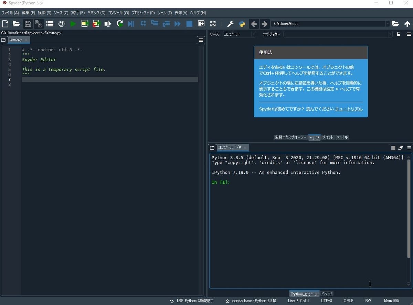The width and height of the screenshot is (413, 305).
Task: Open PYTHONPATH manager Python icon
Action: tap(242, 24)
